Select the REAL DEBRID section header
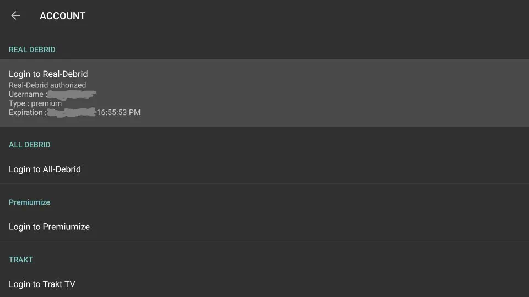This screenshot has height=297, width=529. tap(32, 50)
